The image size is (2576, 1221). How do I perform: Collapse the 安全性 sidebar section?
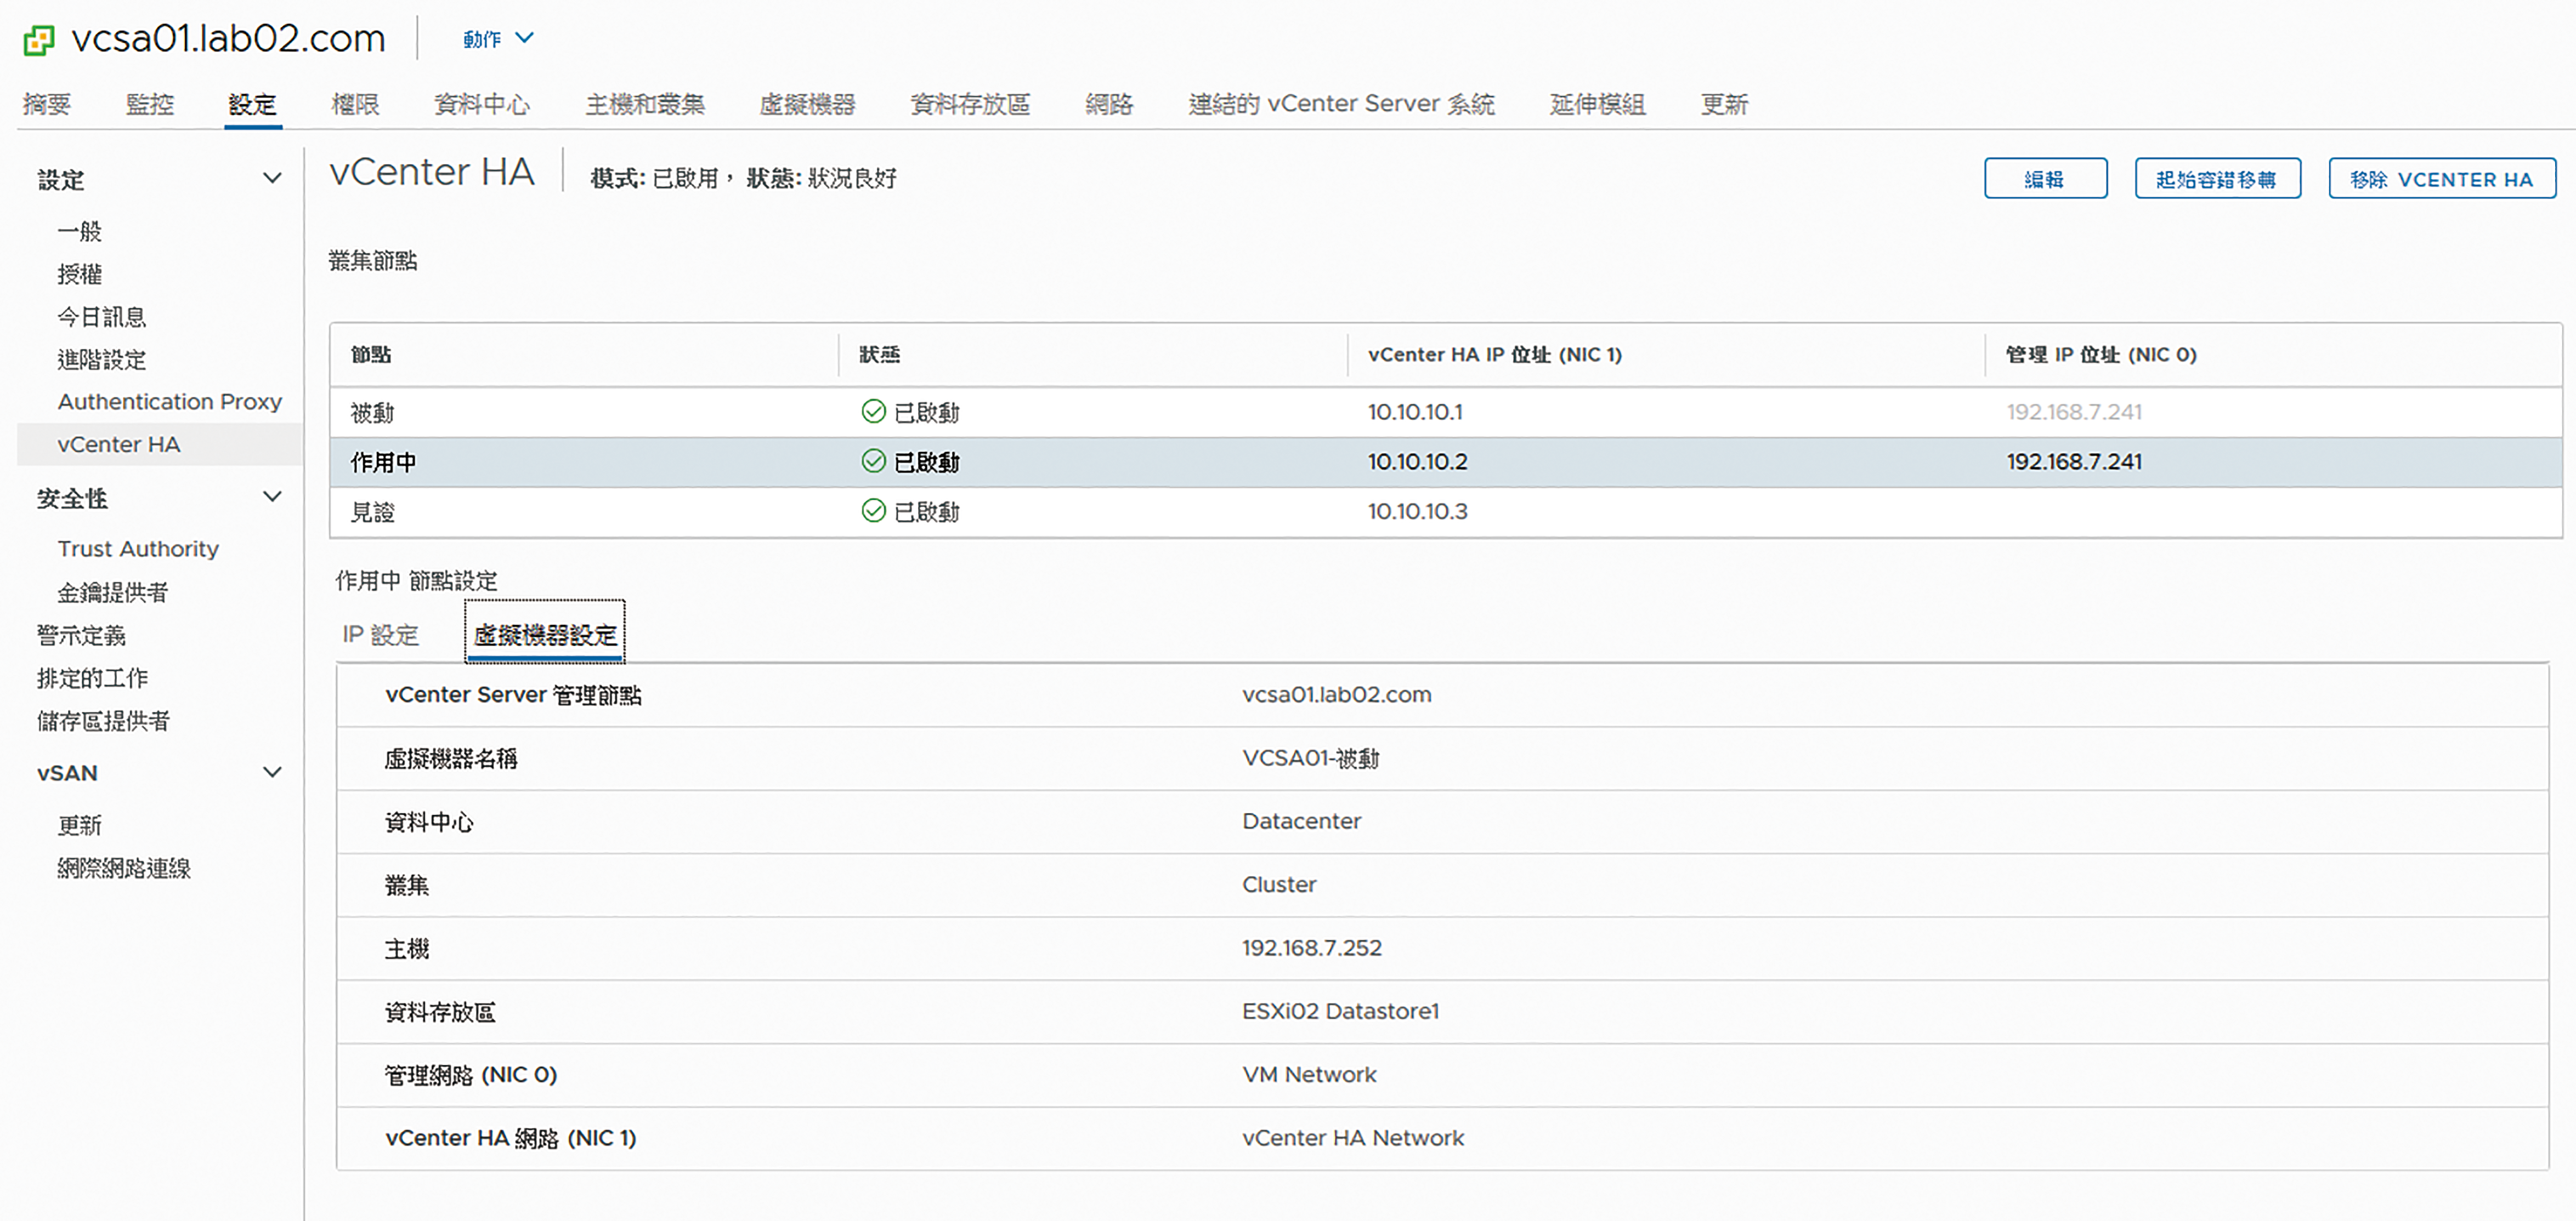(272, 497)
